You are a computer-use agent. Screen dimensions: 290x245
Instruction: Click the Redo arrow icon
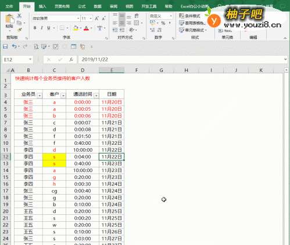pyautogui.click(x=25, y=46)
